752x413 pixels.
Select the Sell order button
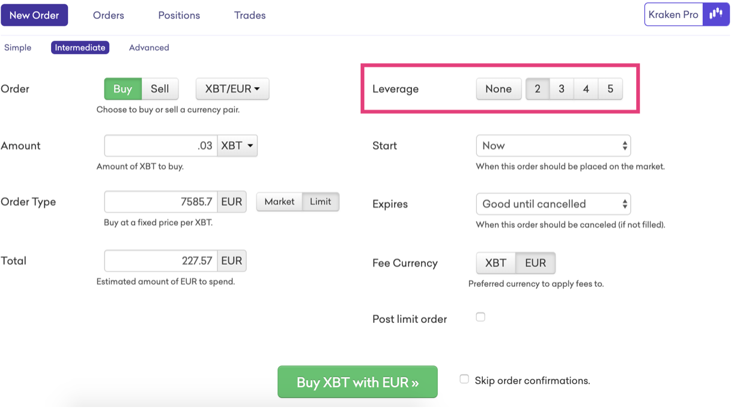pyautogui.click(x=160, y=89)
